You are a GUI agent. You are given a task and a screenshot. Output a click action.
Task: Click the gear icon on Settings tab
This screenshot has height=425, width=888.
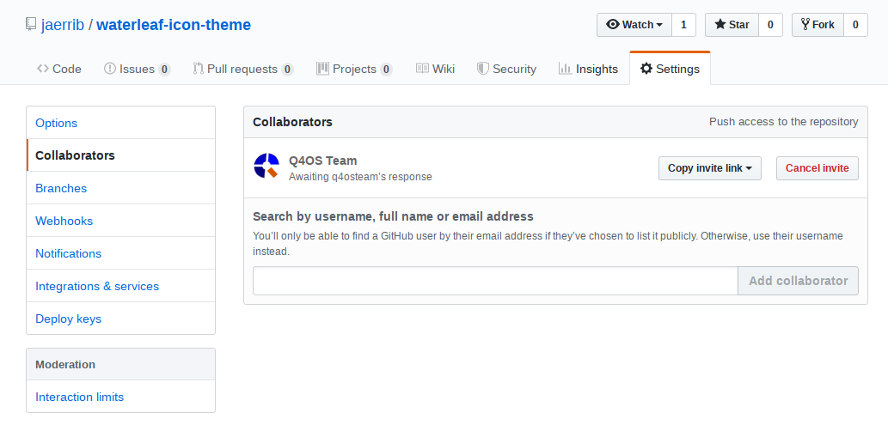tap(646, 69)
